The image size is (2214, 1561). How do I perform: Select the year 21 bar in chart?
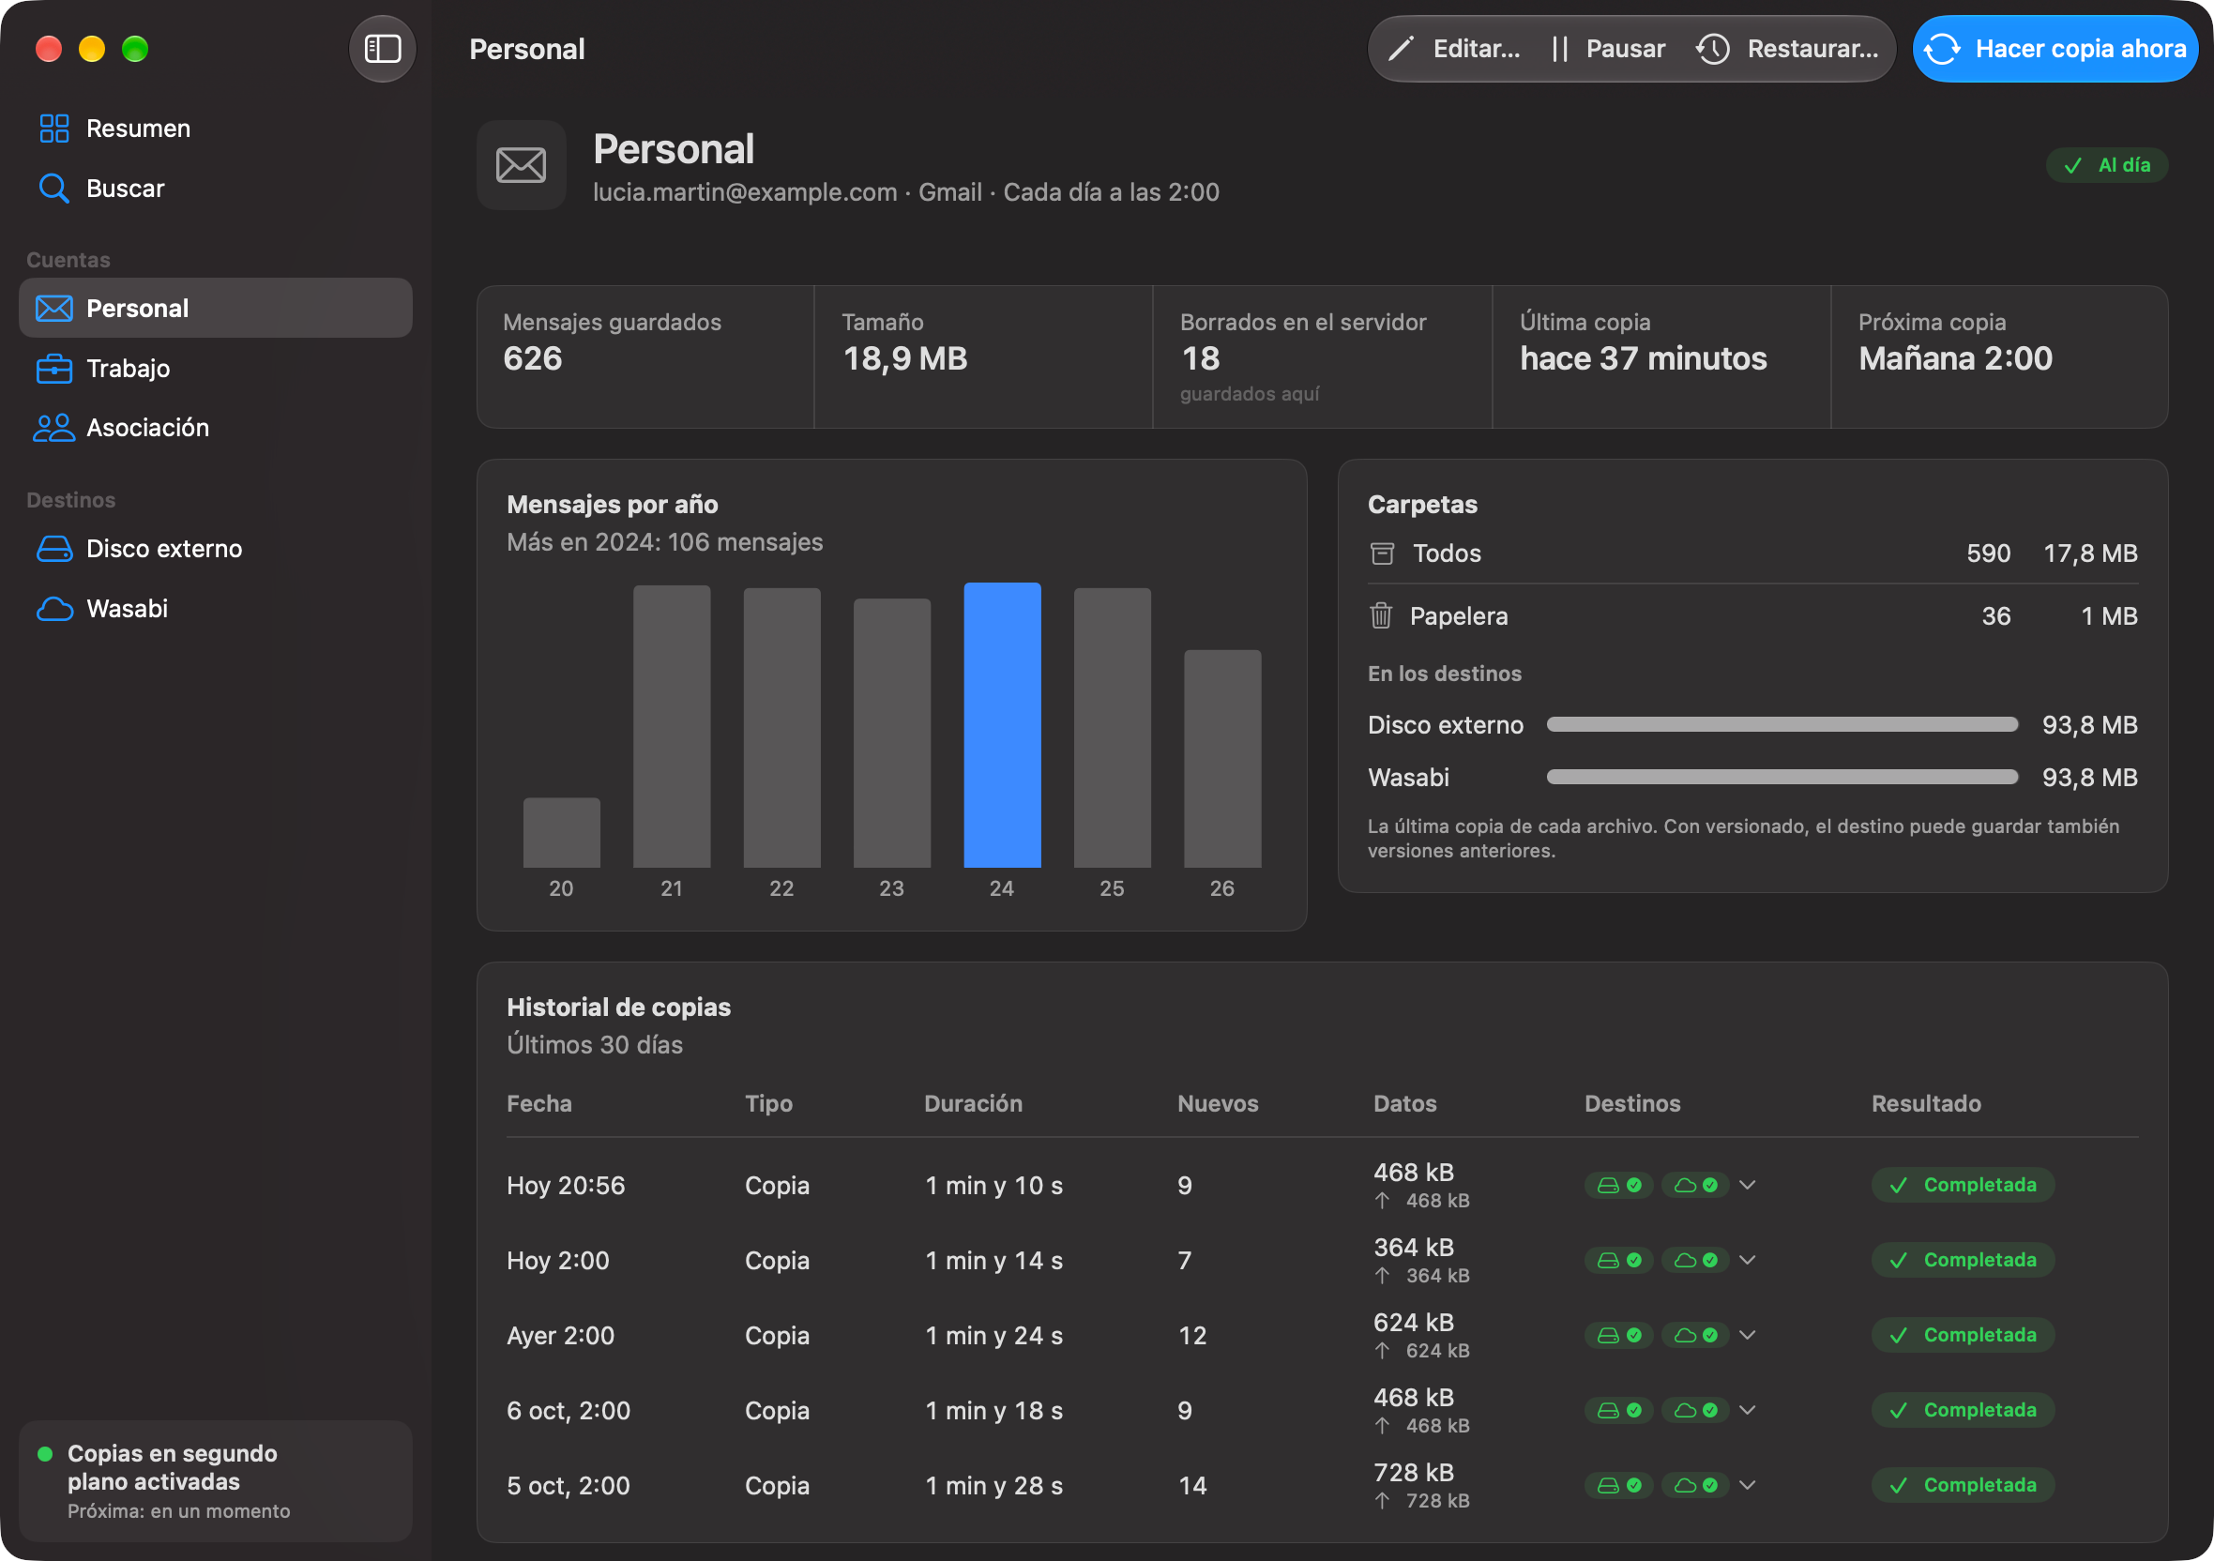pos(672,726)
